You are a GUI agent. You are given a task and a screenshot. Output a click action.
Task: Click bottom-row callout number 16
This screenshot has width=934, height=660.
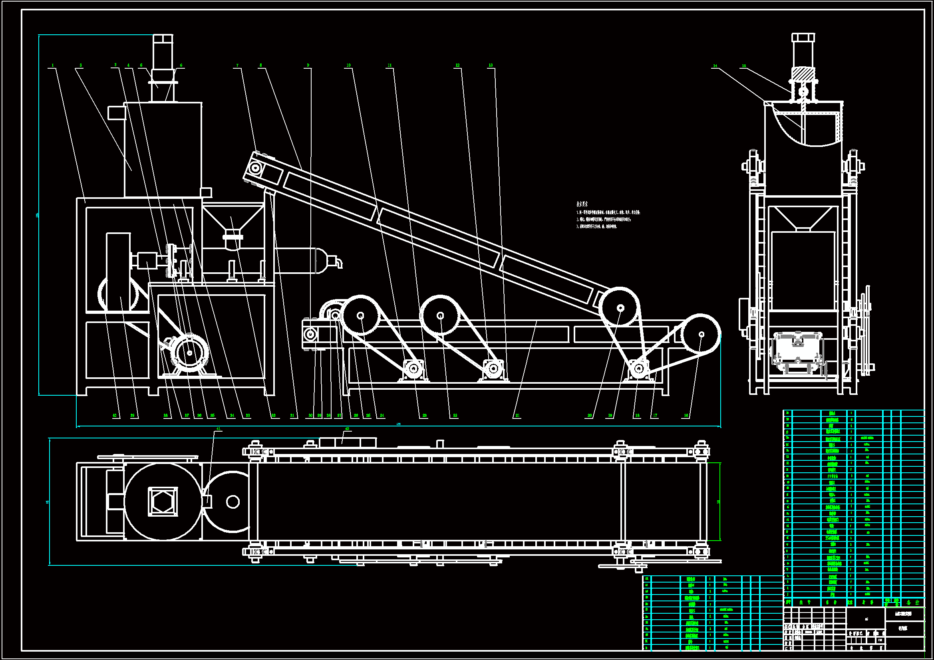(686, 416)
